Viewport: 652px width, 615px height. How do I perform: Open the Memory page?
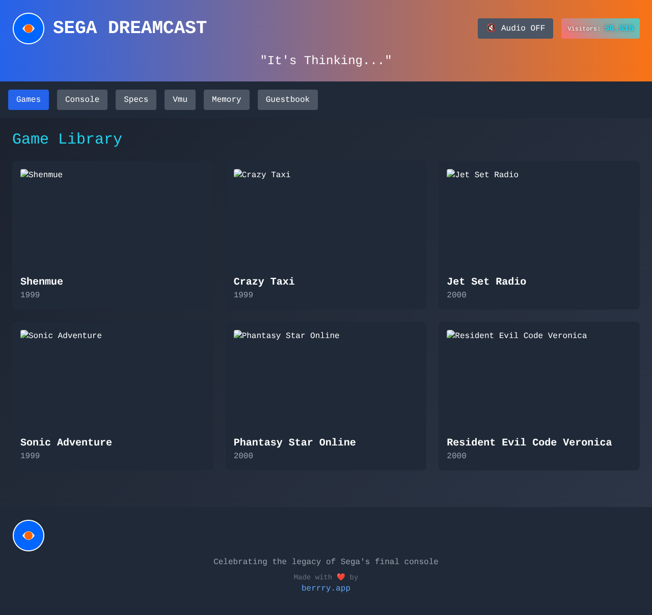226,99
